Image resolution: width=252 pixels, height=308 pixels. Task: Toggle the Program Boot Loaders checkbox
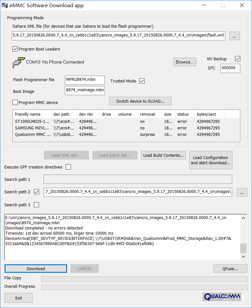15,49
